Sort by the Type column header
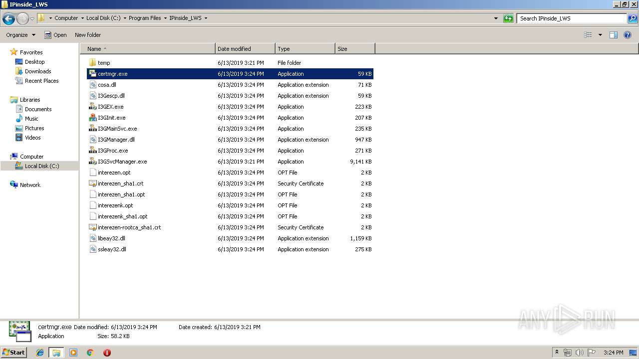 [305, 49]
